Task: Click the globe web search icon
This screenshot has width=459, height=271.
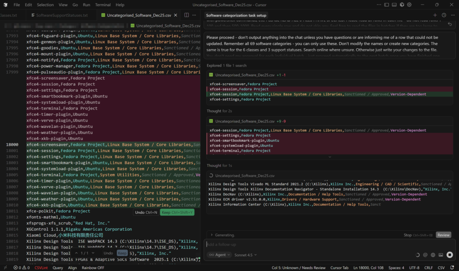Action: (x=433, y=255)
